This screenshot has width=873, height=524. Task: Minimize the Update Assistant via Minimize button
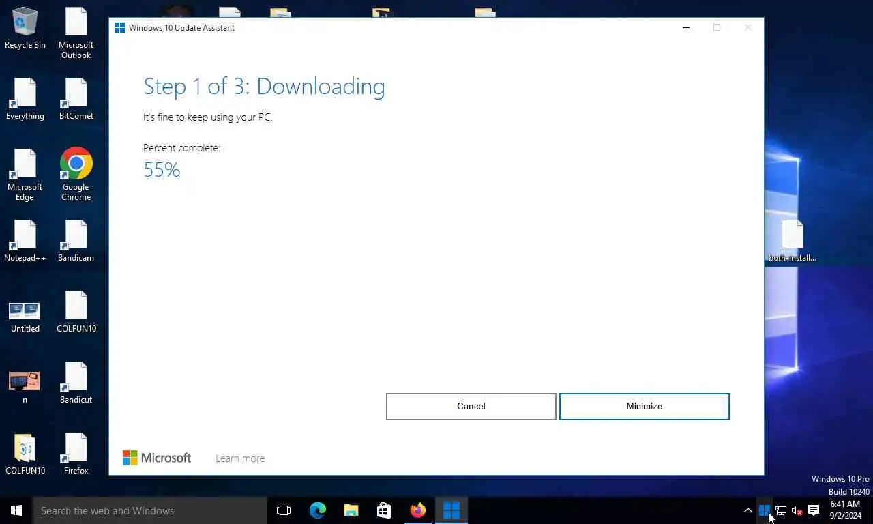(645, 407)
